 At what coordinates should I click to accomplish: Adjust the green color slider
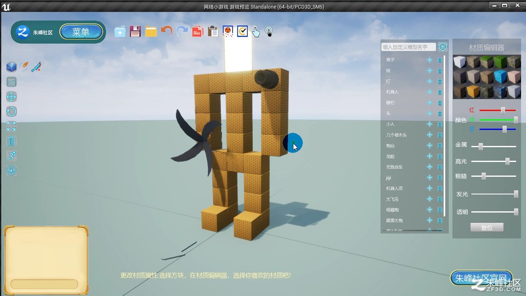[498, 120]
